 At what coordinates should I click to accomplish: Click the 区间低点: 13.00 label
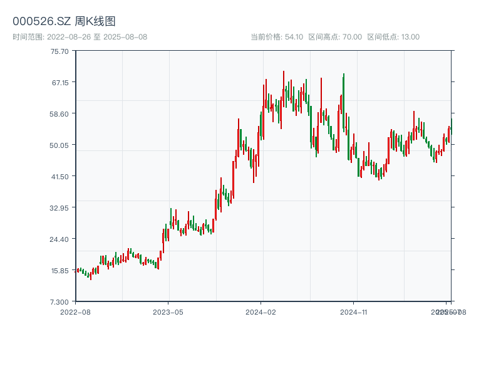[x=393, y=37]
